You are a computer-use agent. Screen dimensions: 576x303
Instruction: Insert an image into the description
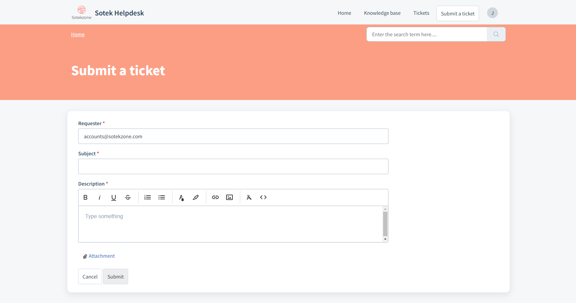(x=229, y=197)
